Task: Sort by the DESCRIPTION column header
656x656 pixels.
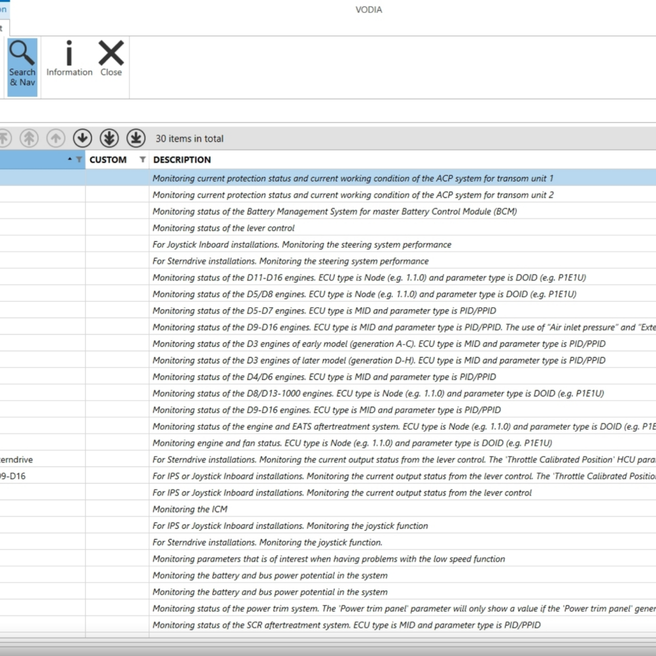Action: point(182,160)
